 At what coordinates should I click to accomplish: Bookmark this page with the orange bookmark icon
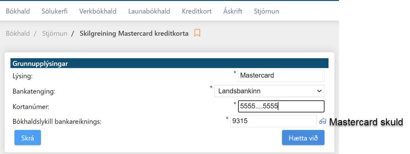pos(197,33)
